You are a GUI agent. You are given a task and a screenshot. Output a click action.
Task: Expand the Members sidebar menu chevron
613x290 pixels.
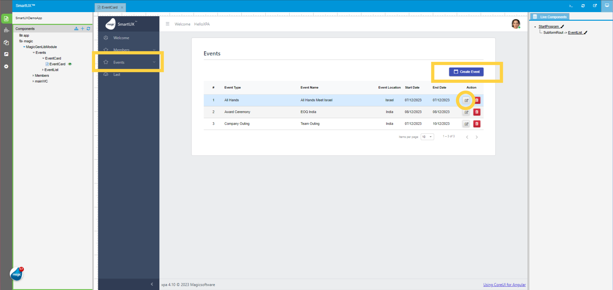pos(154,50)
